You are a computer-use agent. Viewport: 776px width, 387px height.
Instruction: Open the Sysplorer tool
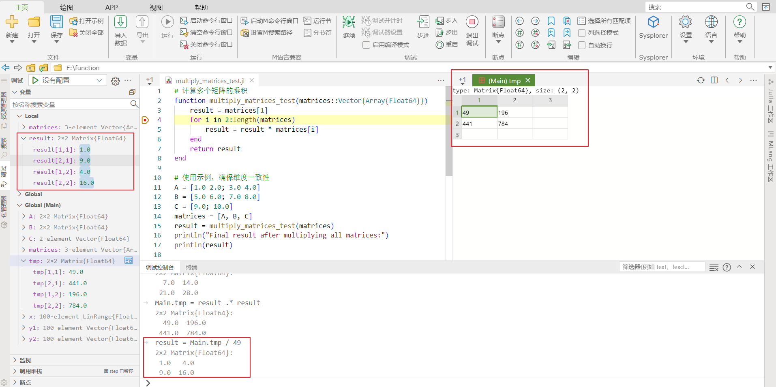(653, 22)
